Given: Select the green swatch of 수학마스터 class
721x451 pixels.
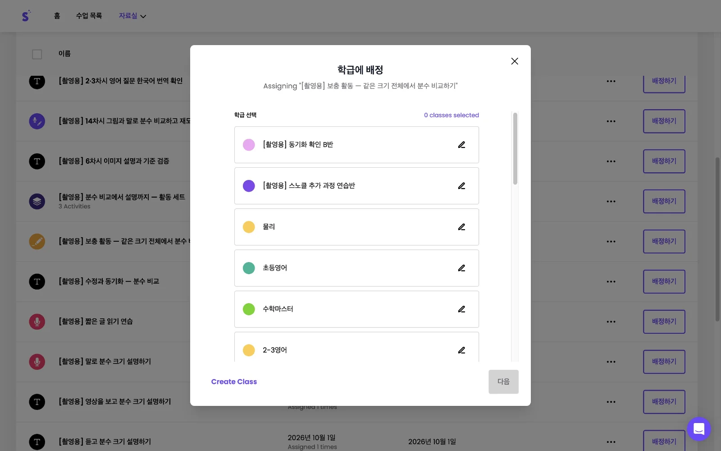Looking at the screenshot, I should click(249, 309).
